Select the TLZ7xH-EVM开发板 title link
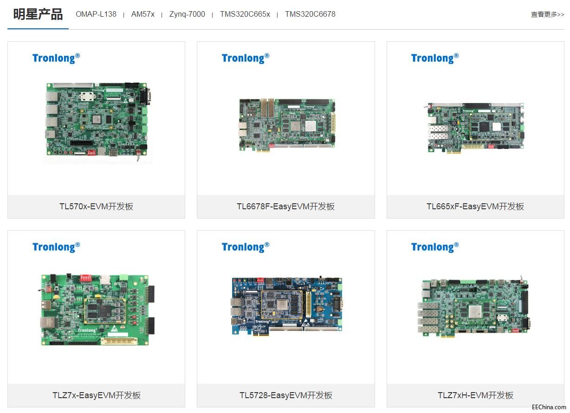570x413 pixels. (x=475, y=395)
